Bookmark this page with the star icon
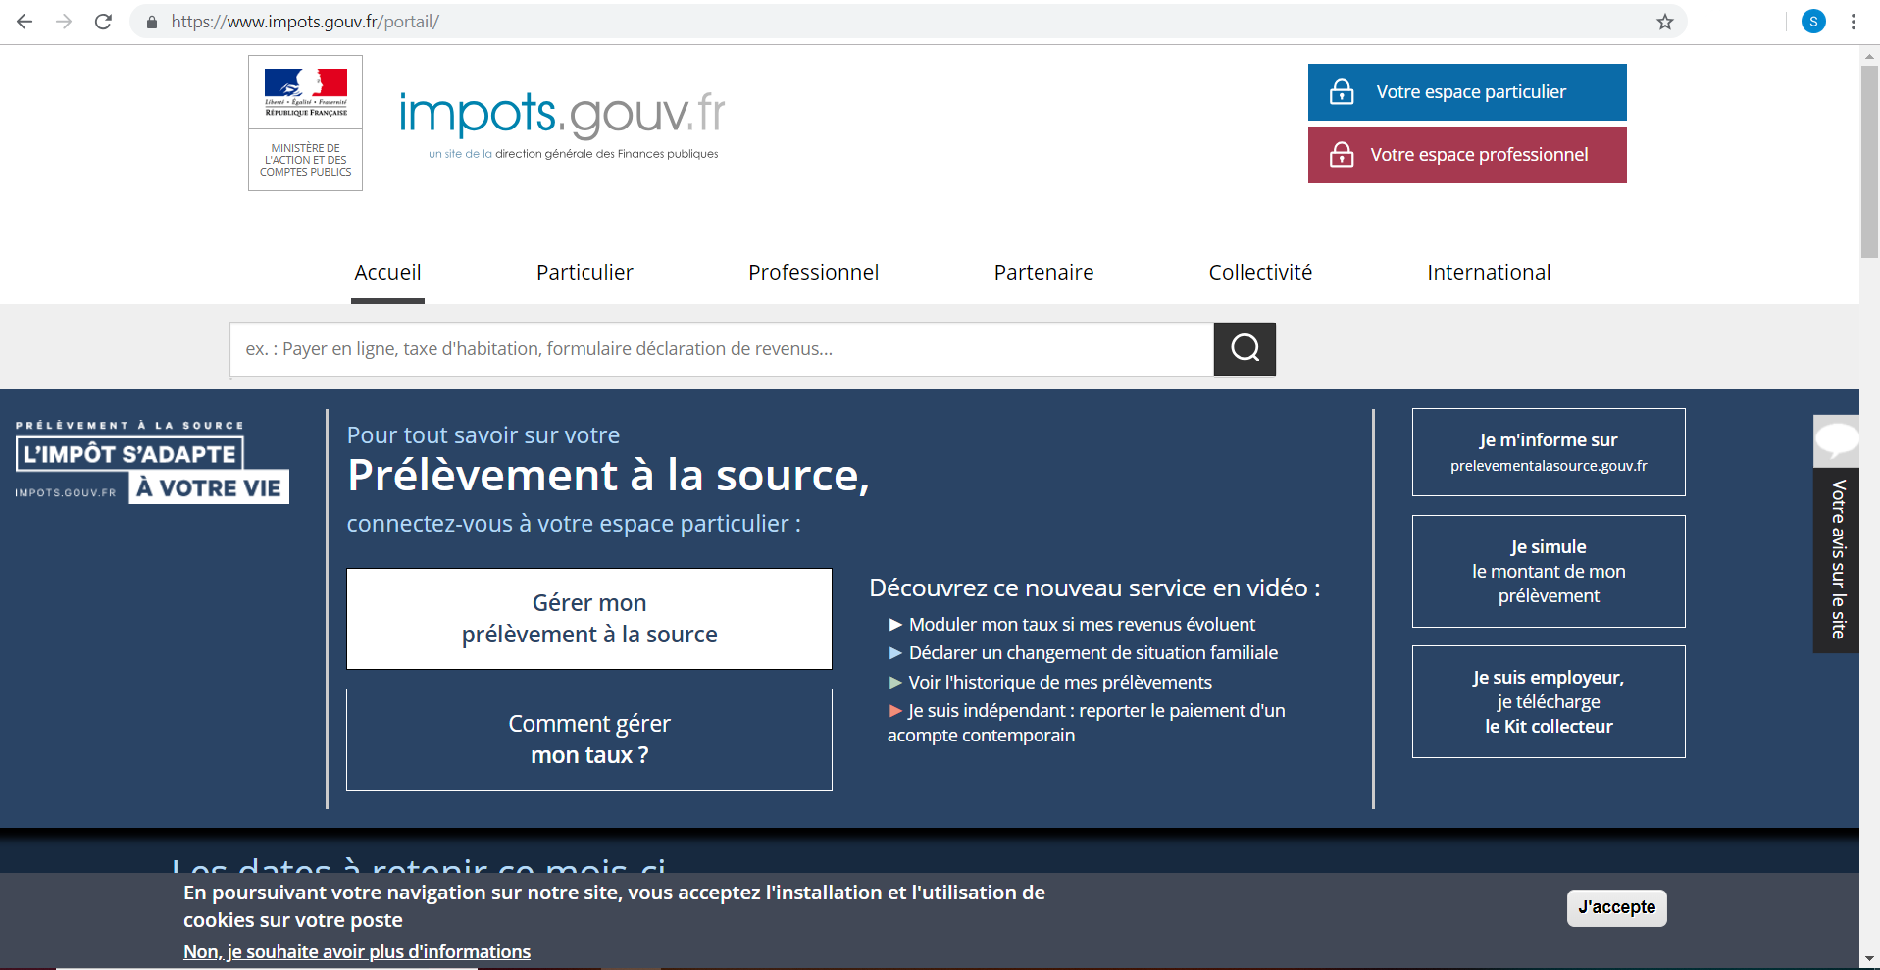 coord(1664,22)
